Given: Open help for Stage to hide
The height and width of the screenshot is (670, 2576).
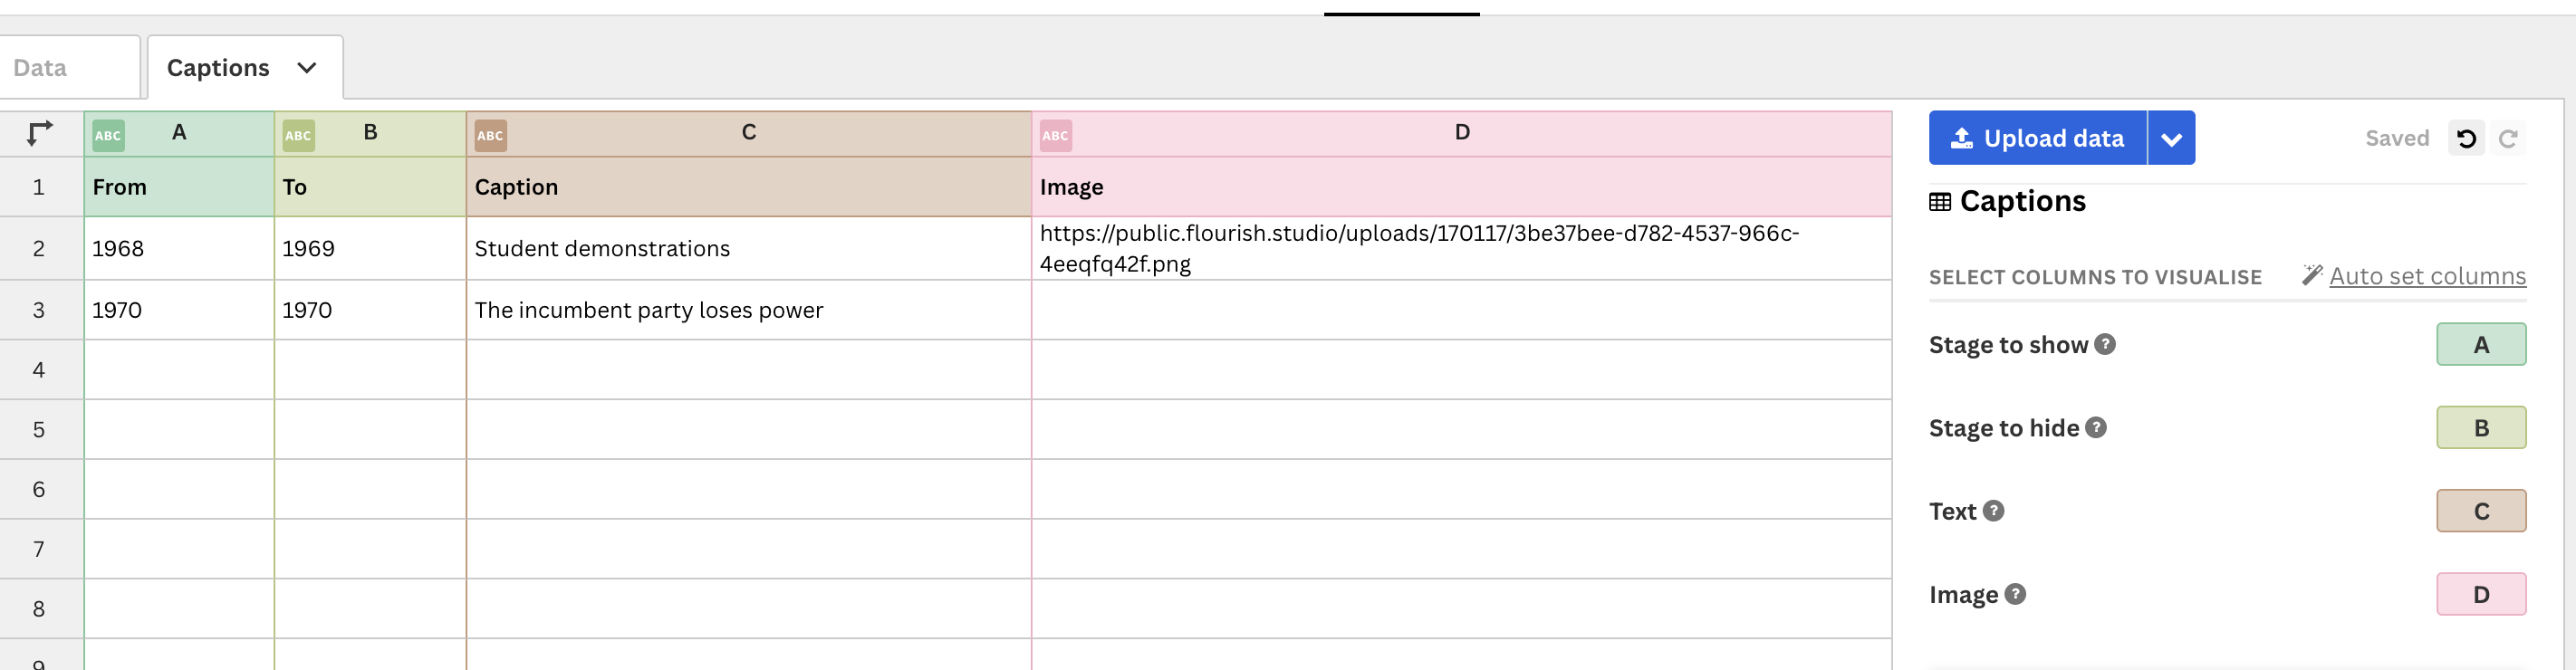Looking at the screenshot, I should (2095, 427).
